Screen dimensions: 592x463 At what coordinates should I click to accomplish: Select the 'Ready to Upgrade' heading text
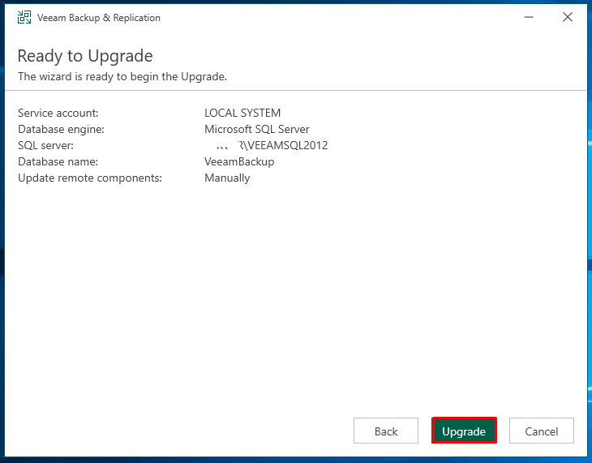coord(85,56)
